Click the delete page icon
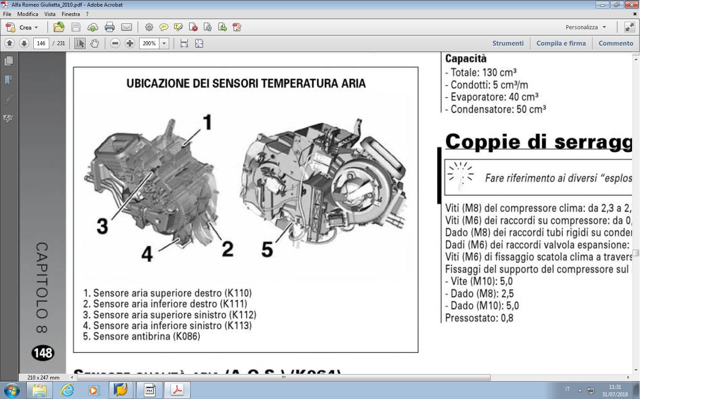Viewport: 708px width, 399px height. tap(193, 27)
